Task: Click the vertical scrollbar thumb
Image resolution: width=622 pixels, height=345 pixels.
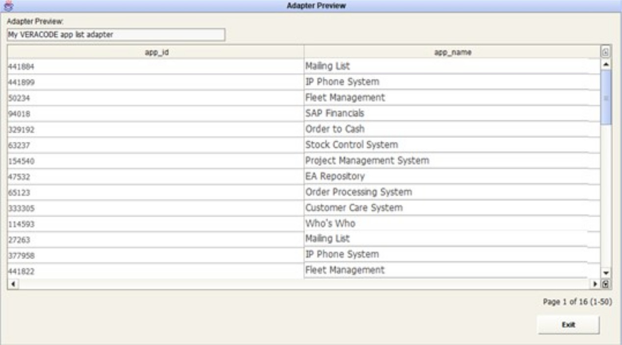Action: [606, 97]
